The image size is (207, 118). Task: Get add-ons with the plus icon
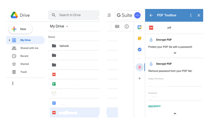pos(139,78)
